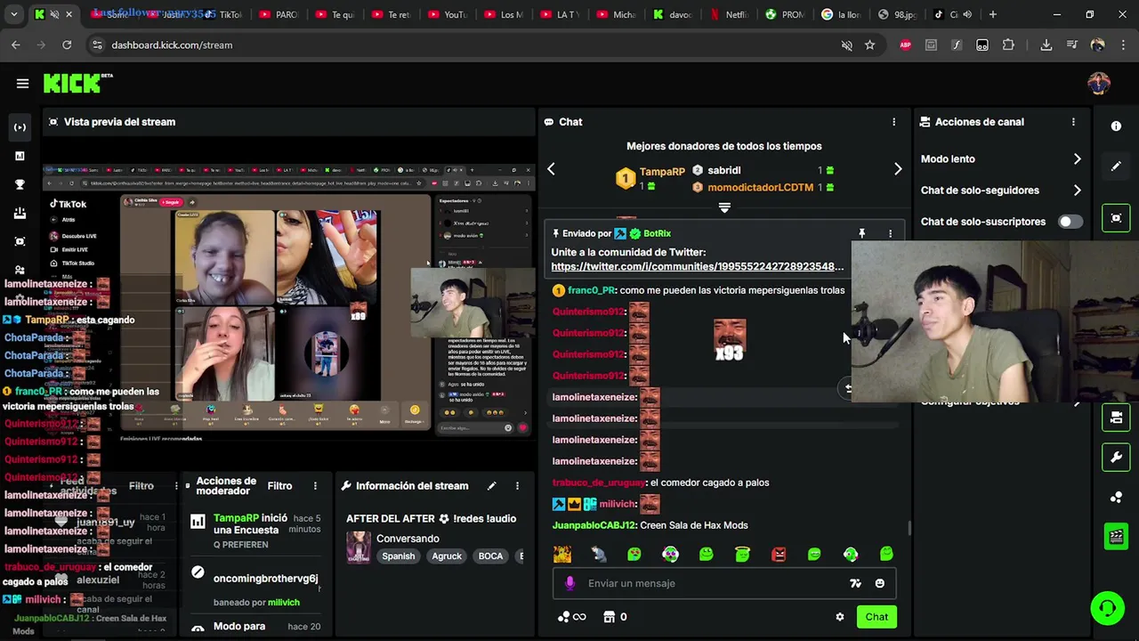Insert the angry red face emote
1139x641 pixels.
pos(779,555)
